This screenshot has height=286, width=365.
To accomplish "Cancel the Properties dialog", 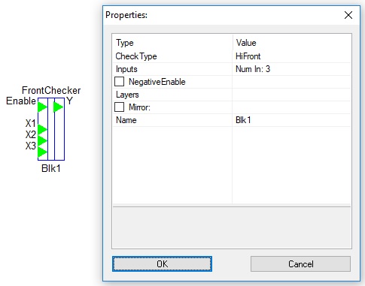I will click(x=300, y=263).
